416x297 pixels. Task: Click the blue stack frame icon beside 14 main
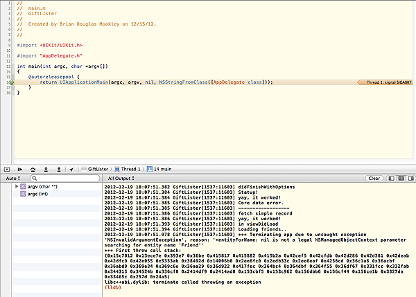150,169
